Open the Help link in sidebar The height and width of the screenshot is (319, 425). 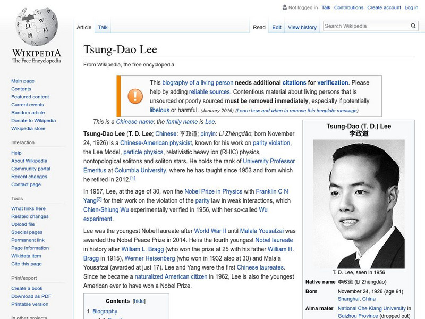(x=16, y=153)
